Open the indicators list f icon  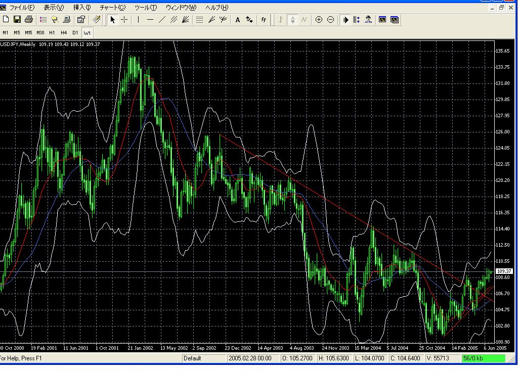[264, 20]
